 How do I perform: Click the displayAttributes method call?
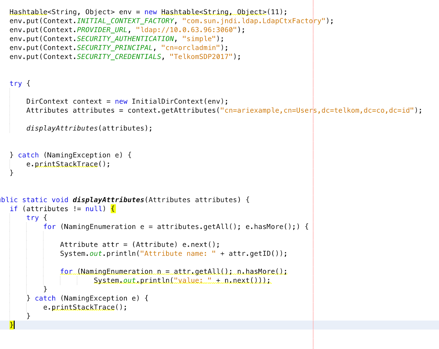pyautogui.click(x=62, y=128)
